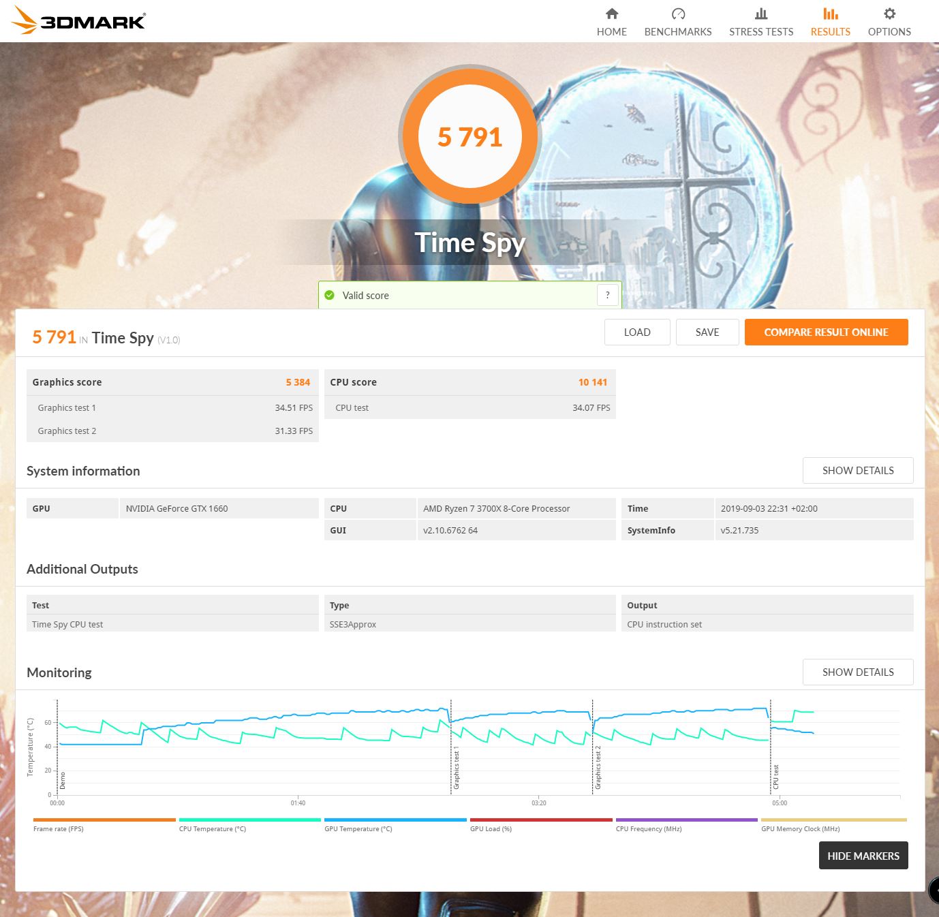Toggle GPU Load (%) legend swatch

click(541, 820)
